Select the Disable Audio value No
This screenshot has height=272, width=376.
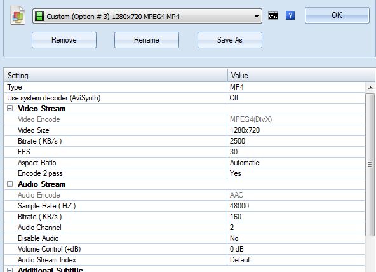click(234, 238)
